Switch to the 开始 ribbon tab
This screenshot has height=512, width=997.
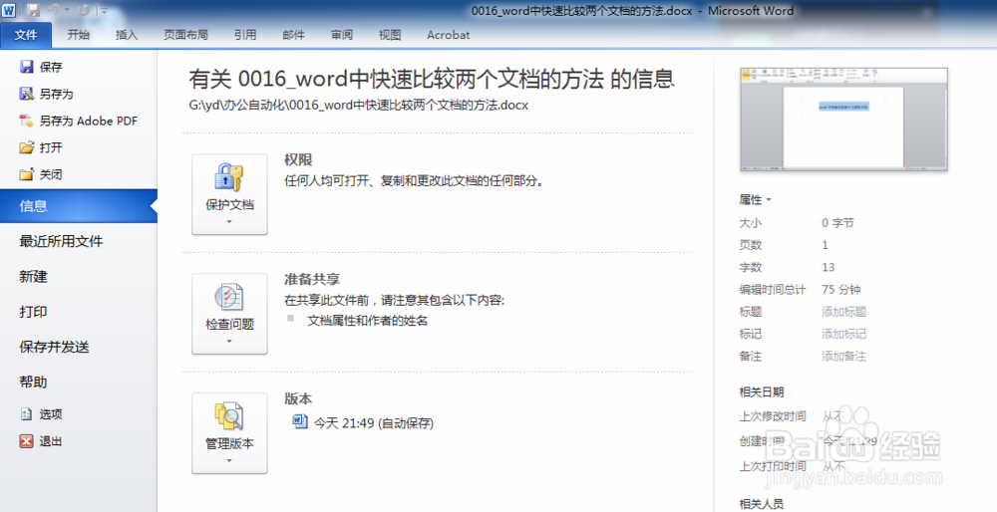coord(79,35)
